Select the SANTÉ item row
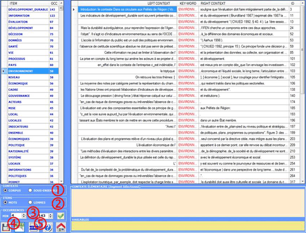306x233 pixels. pyautogui.click(x=33, y=46)
